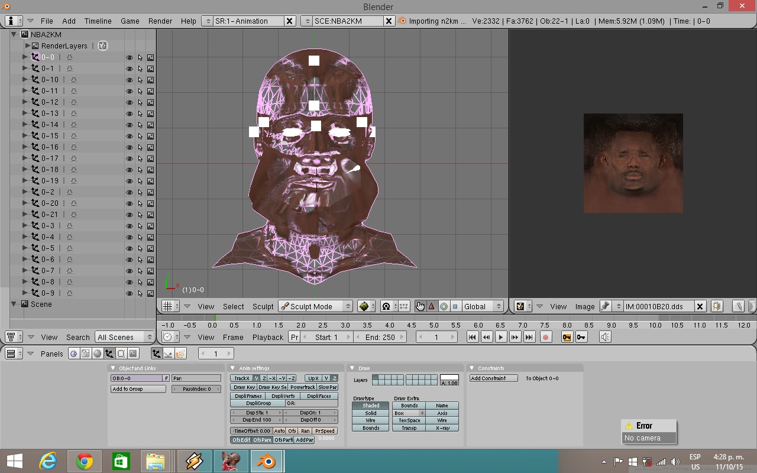Open the SR:1-Animation screen selector
This screenshot has height=473, width=757.
207,21
